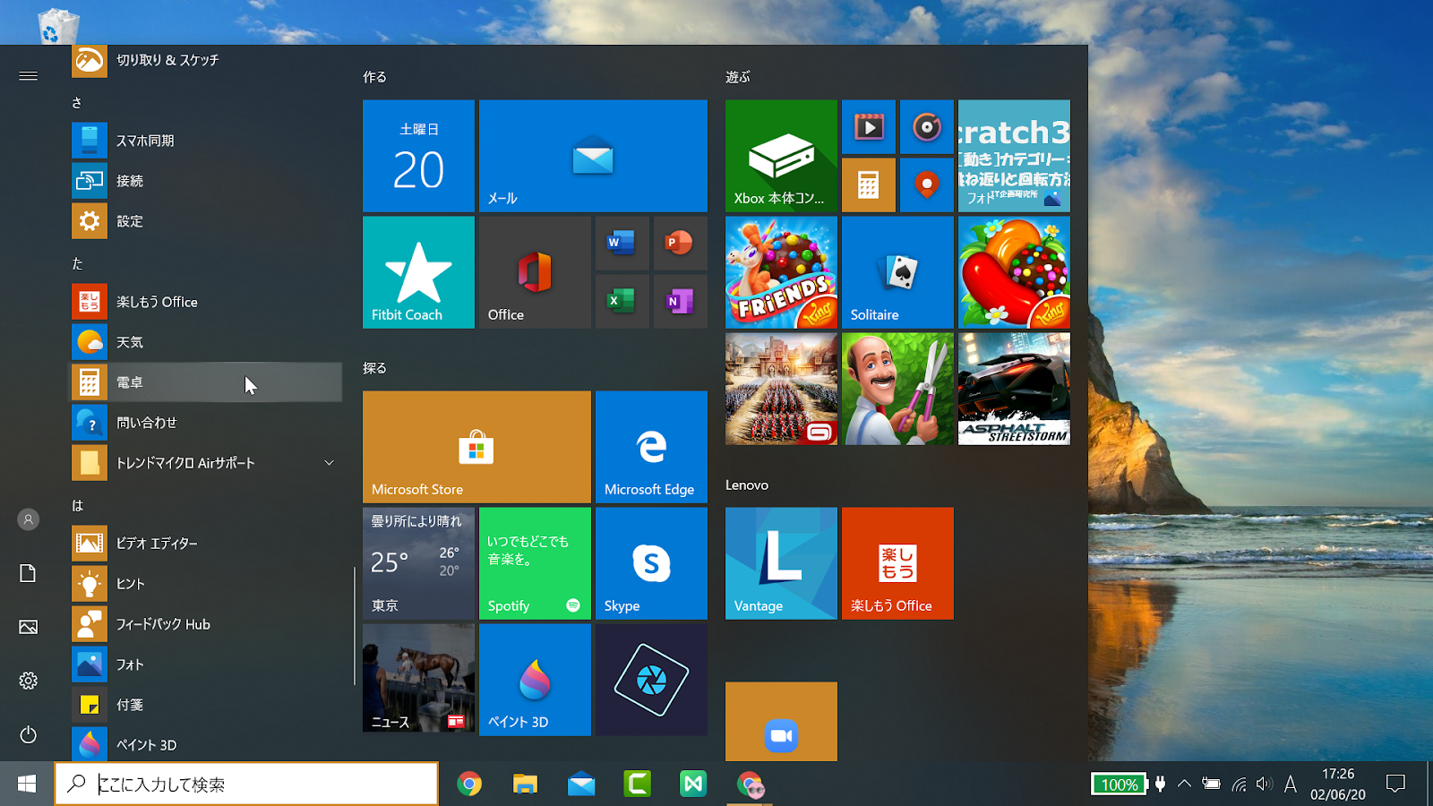Open the calculator small tile
This screenshot has width=1433, height=806.
tap(868, 185)
